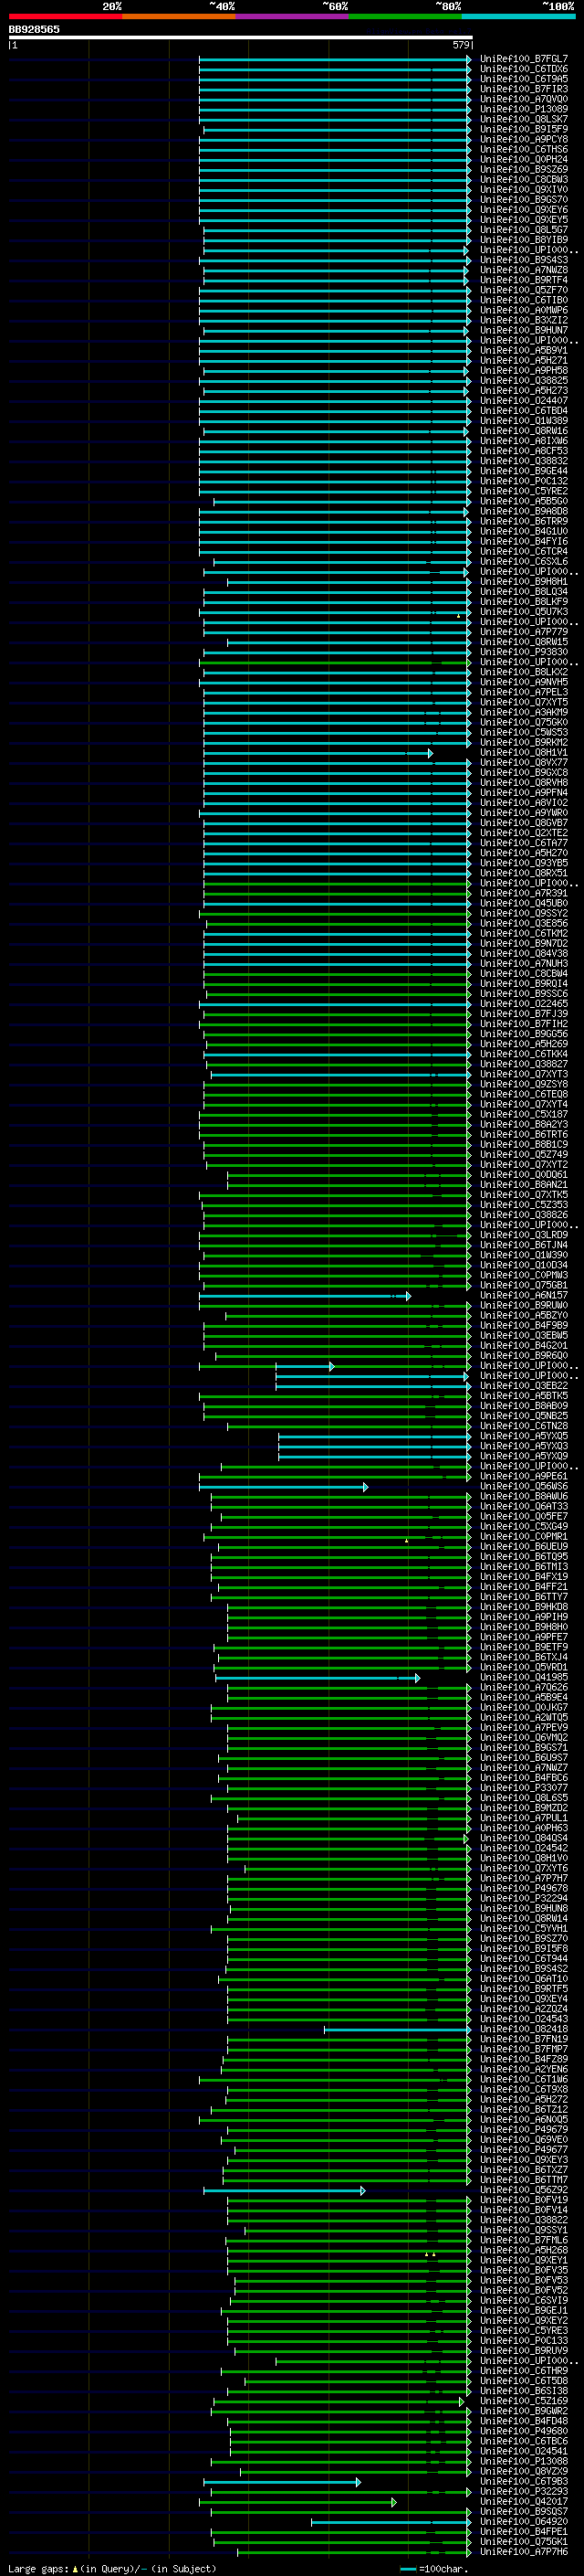
Task: Open hit UniRef100_B4G201
Action: click(x=523, y=1345)
